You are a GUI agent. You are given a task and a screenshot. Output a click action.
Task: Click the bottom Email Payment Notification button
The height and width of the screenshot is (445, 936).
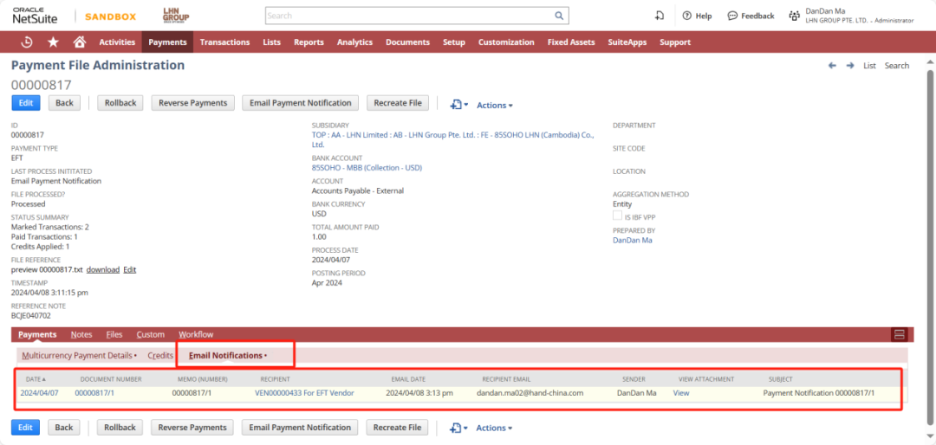point(300,428)
